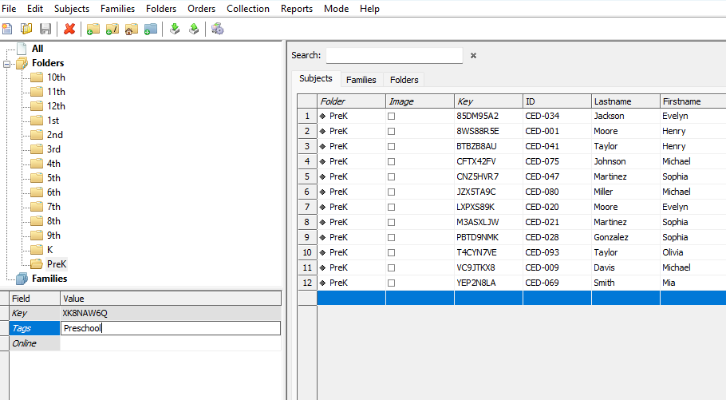This screenshot has height=400, width=726.
Task: Toggle the Image checkbox for Smith Mia
Action: [392, 283]
